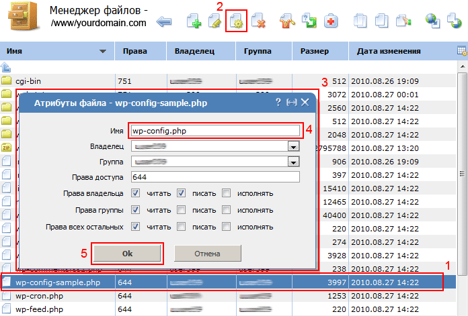
Task: Sort by Дата изменения column header
Action: (x=389, y=51)
